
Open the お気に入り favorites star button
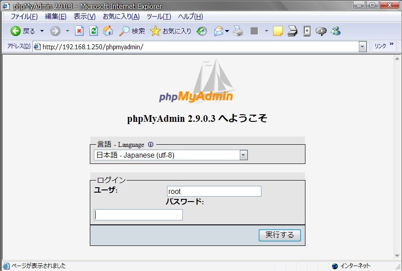pos(171,31)
